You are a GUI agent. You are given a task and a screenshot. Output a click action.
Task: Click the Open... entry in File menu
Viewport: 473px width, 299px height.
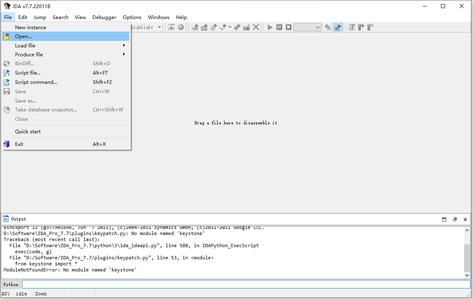click(66, 36)
